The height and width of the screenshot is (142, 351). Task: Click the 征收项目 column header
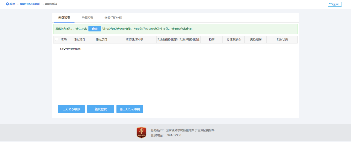[x=79, y=40]
